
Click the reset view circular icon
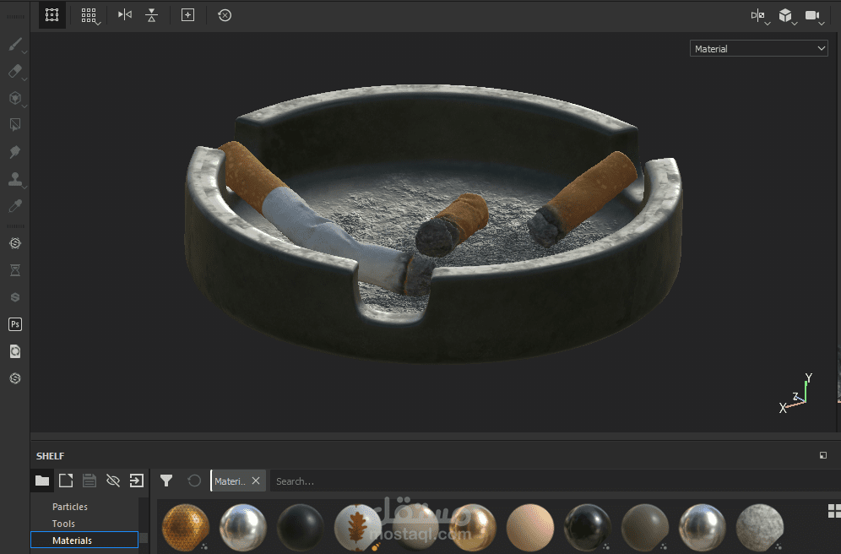coord(225,15)
